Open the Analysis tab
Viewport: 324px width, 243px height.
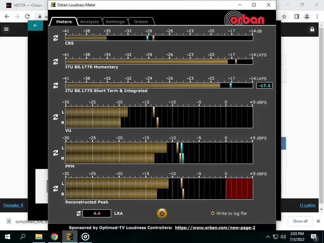(90, 22)
